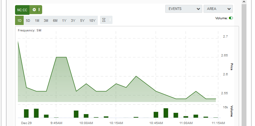Click the 10:15AM axis label

pos(116,123)
